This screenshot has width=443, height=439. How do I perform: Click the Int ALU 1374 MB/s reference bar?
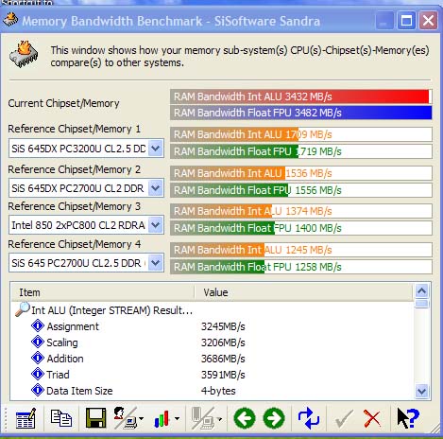coord(301,211)
